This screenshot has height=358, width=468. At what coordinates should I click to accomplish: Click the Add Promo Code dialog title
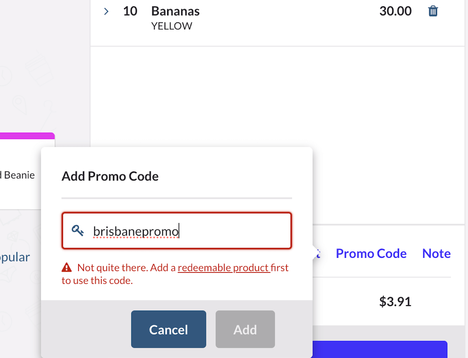pos(110,176)
